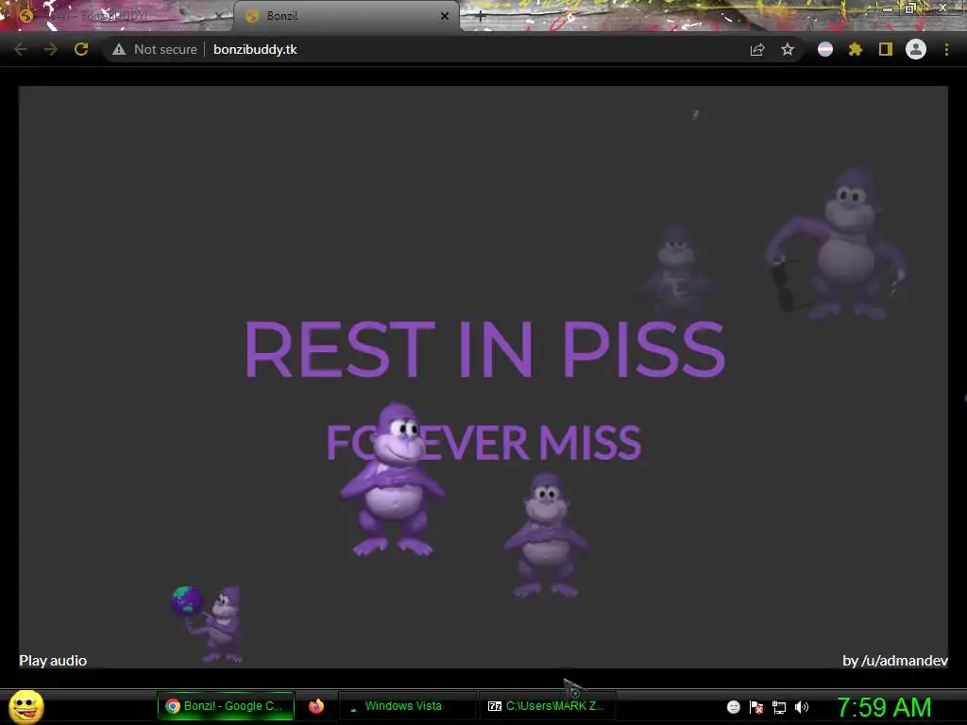Open a new browser tab
Viewport: 967px width, 725px height.
[481, 17]
